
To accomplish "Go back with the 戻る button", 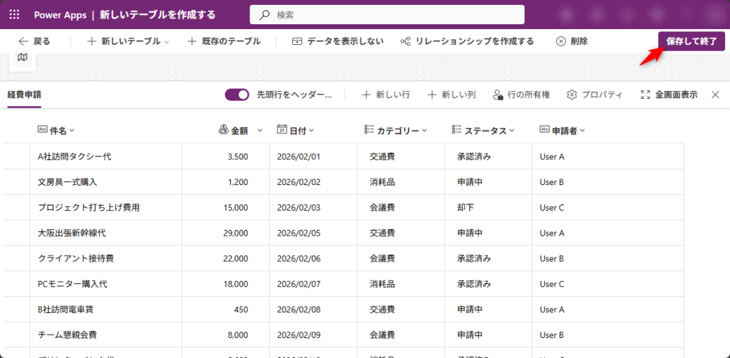I will click(34, 41).
